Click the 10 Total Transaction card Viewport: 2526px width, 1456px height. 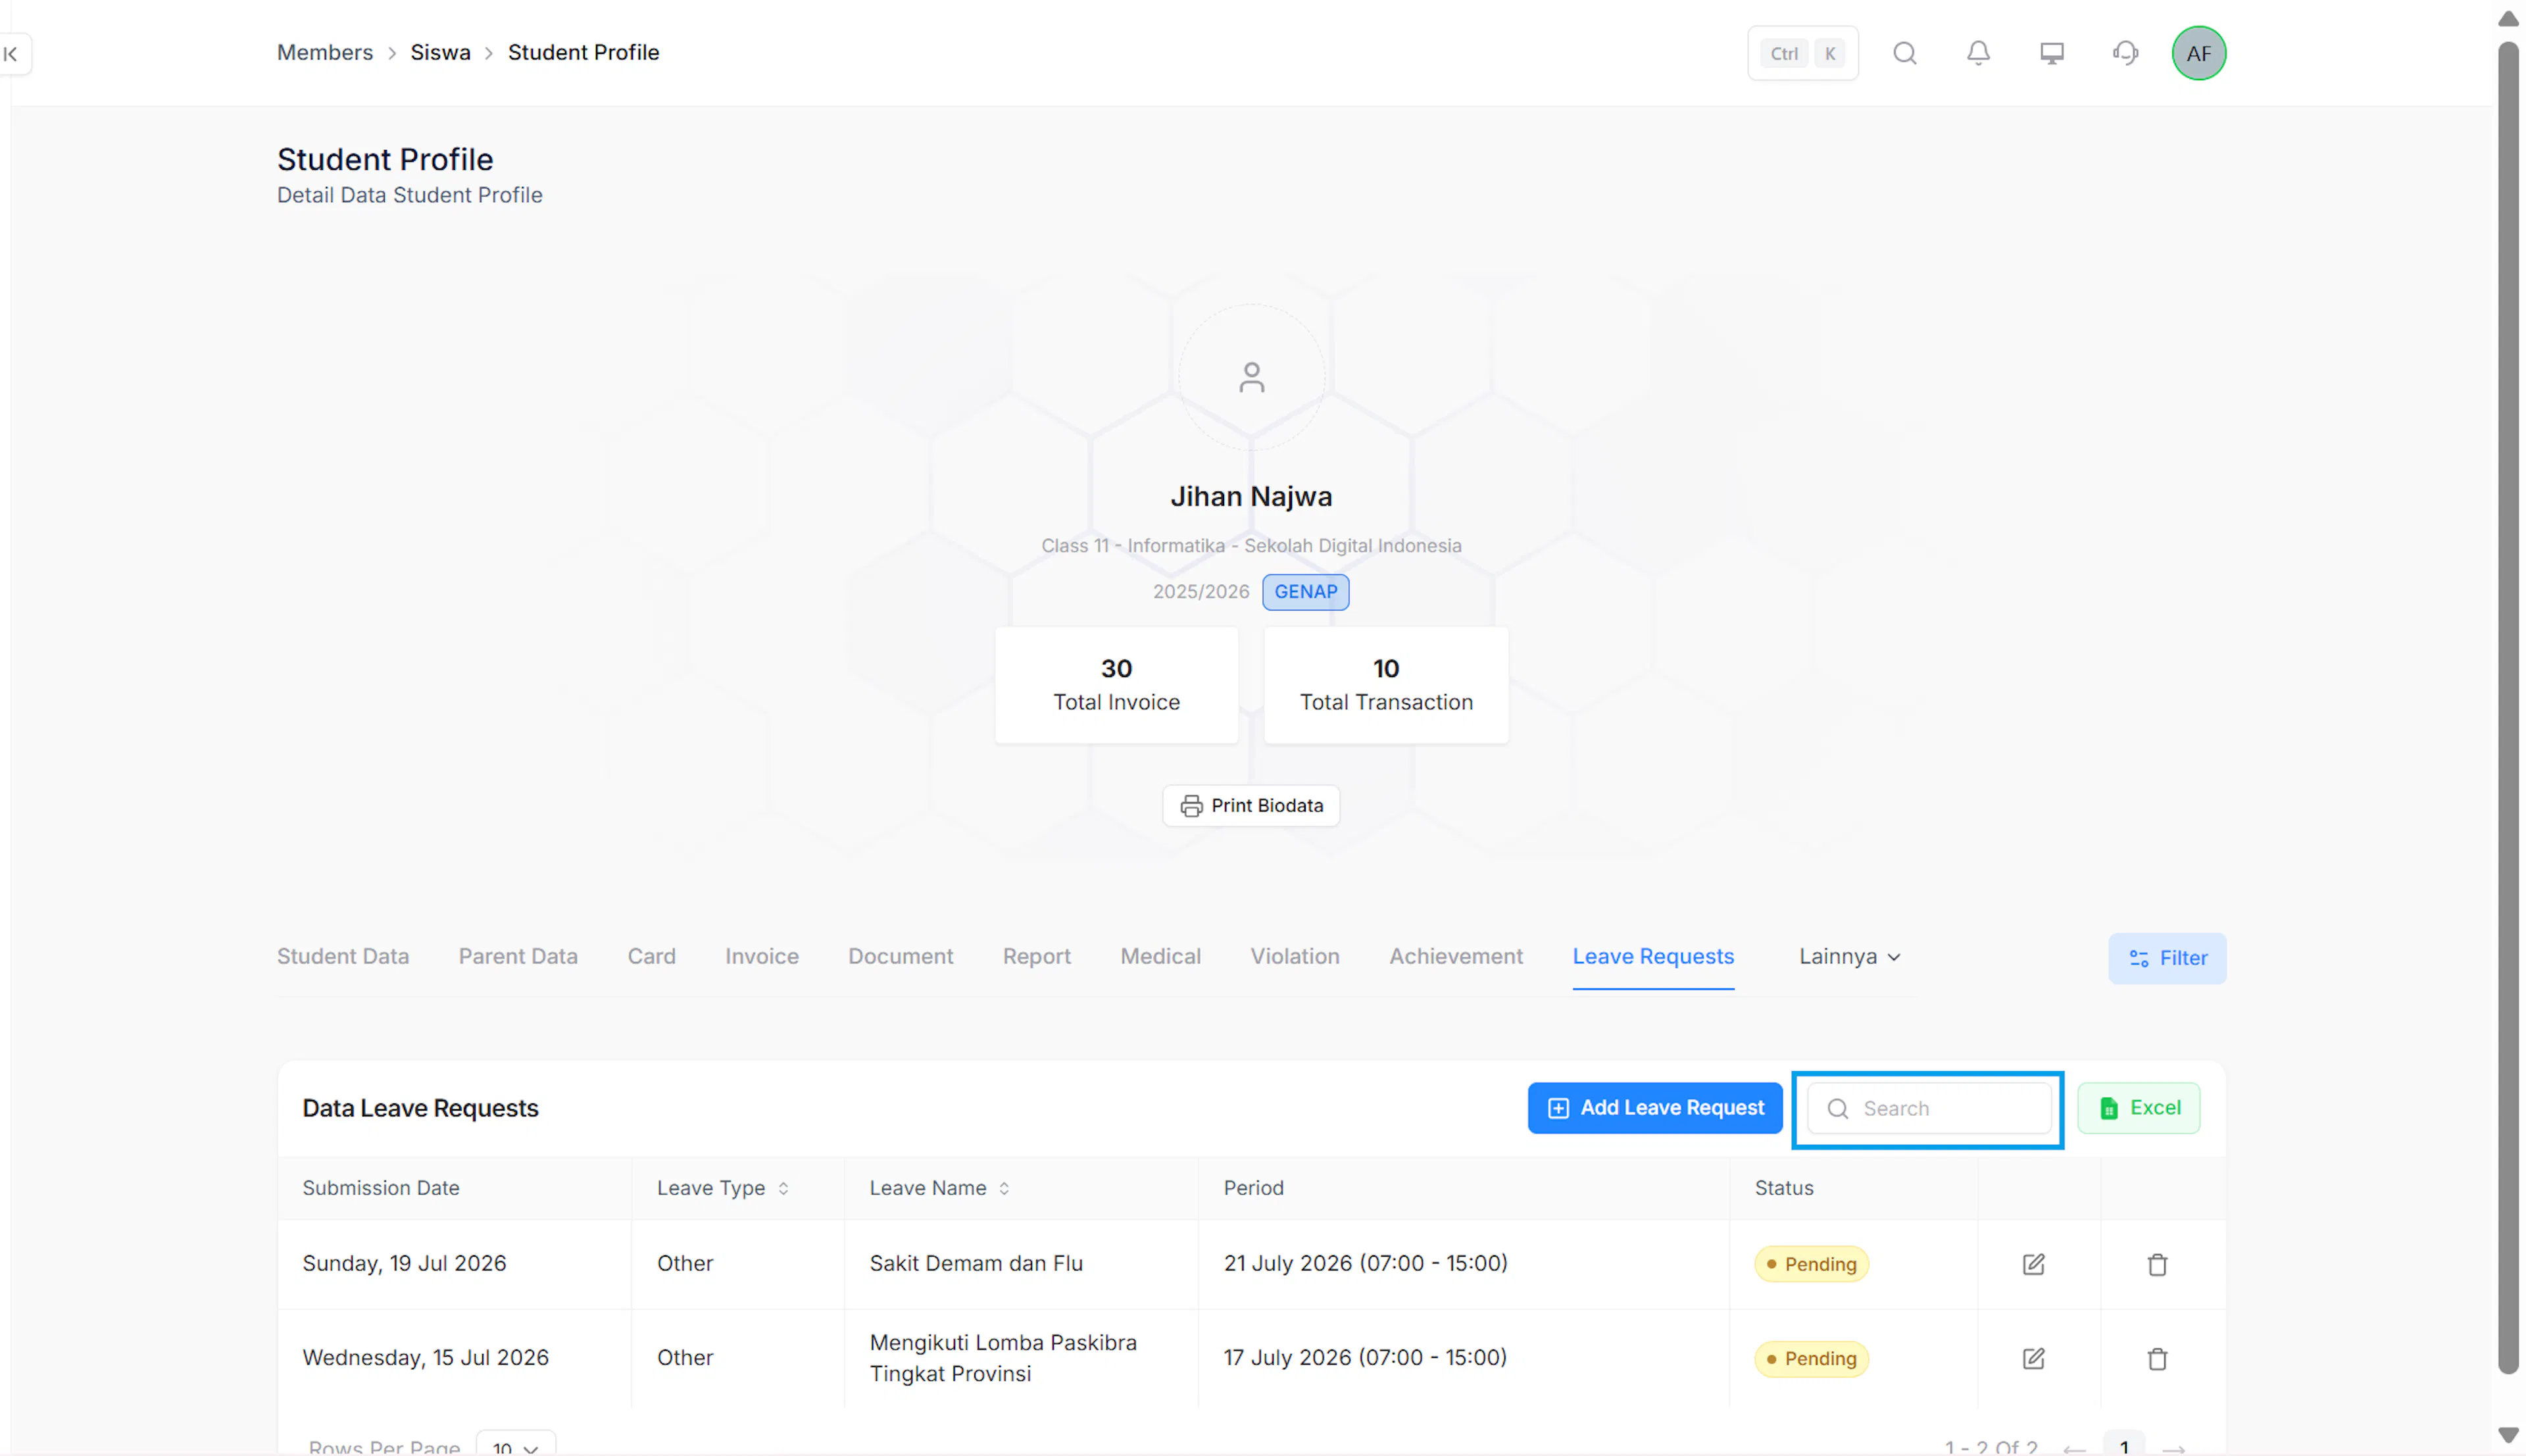tap(1385, 685)
